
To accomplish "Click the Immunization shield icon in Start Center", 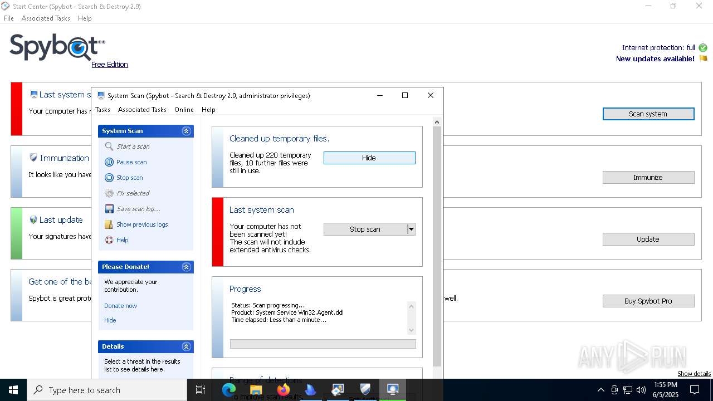I will pyautogui.click(x=33, y=158).
